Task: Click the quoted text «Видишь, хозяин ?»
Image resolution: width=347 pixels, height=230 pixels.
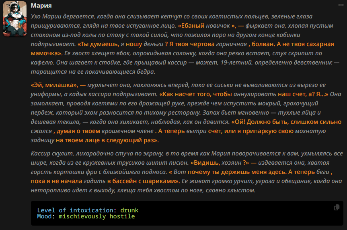Action: pyautogui.click(x=220, y=163)
